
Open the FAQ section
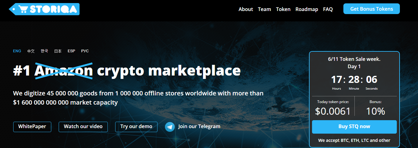pos(328,9)
